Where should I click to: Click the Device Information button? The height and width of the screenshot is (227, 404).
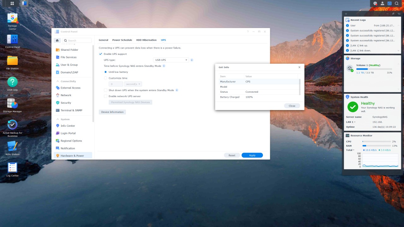pyautogui.click(x=112, y=112)
